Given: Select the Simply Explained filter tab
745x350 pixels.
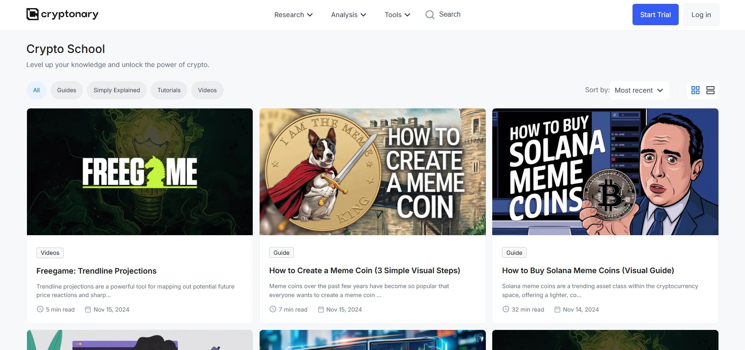Looking at the screenshot, I should (x=117, y=90).
